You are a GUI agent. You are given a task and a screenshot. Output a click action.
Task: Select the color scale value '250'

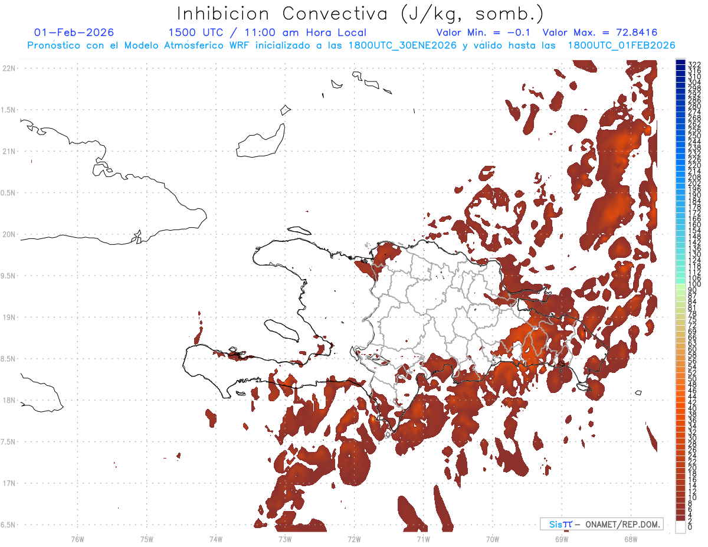coord(694,136)
